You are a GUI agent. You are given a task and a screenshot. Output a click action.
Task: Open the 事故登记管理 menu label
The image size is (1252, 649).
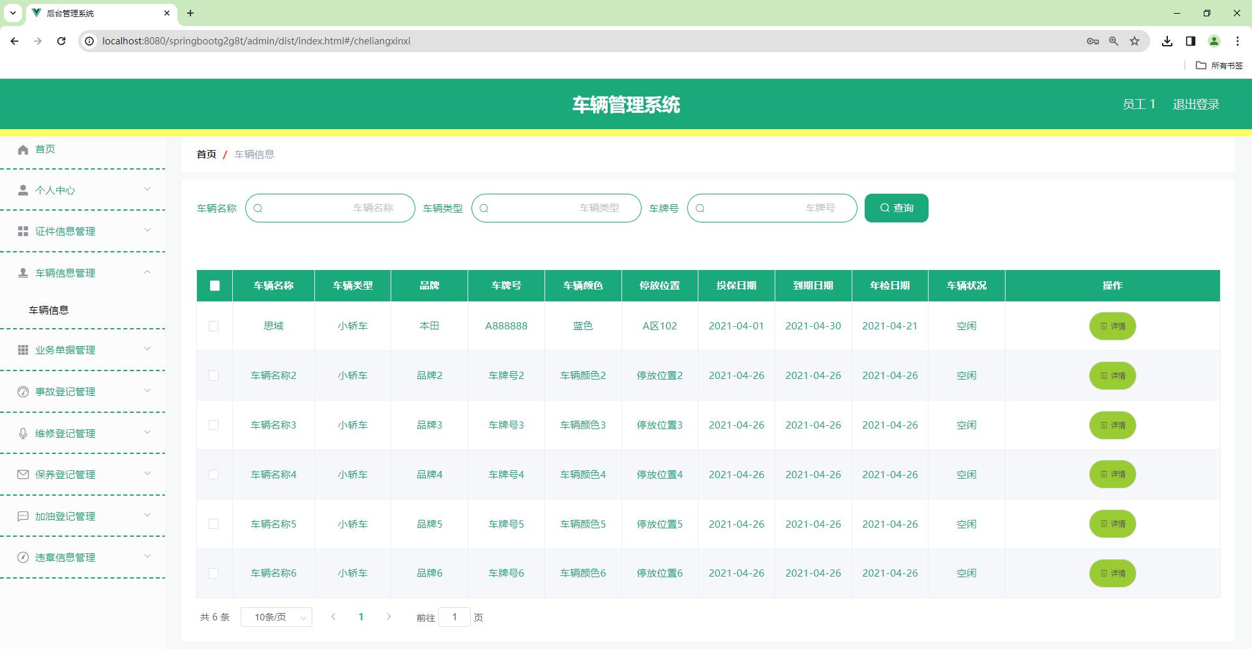click(65, 391)
